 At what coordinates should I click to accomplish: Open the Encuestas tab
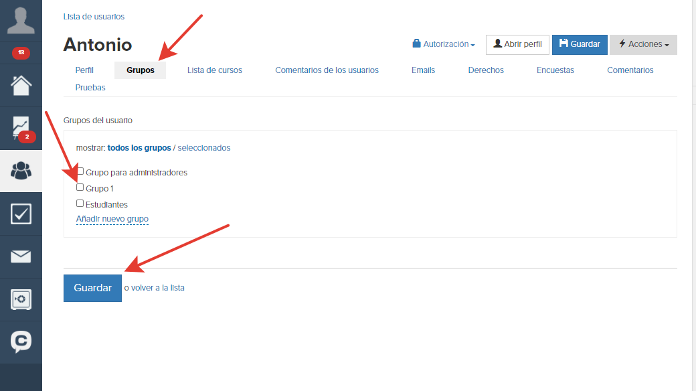point(555,70)
